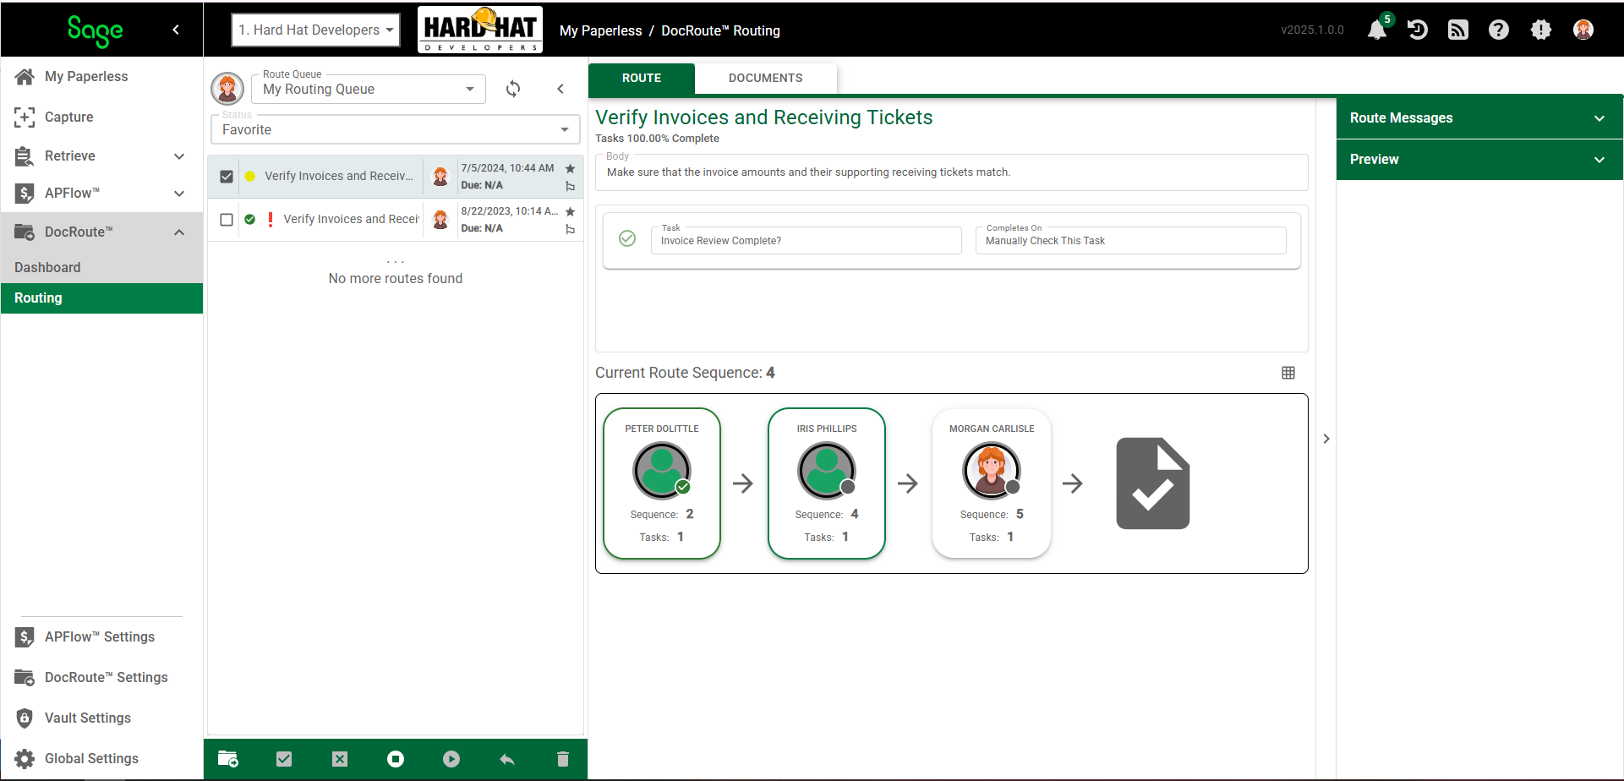Open the notifications bell icon
The image size is (1624, 781).
(1377, 30)
